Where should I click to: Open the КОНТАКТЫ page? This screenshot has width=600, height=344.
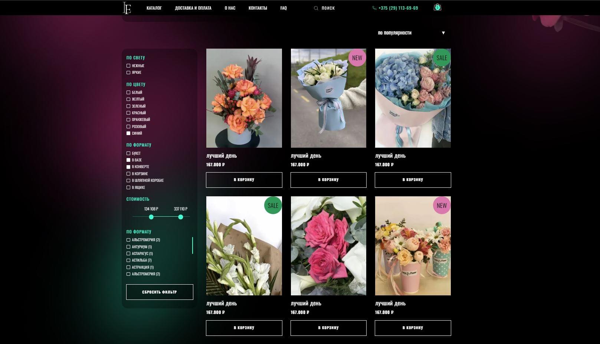[258, 8]
